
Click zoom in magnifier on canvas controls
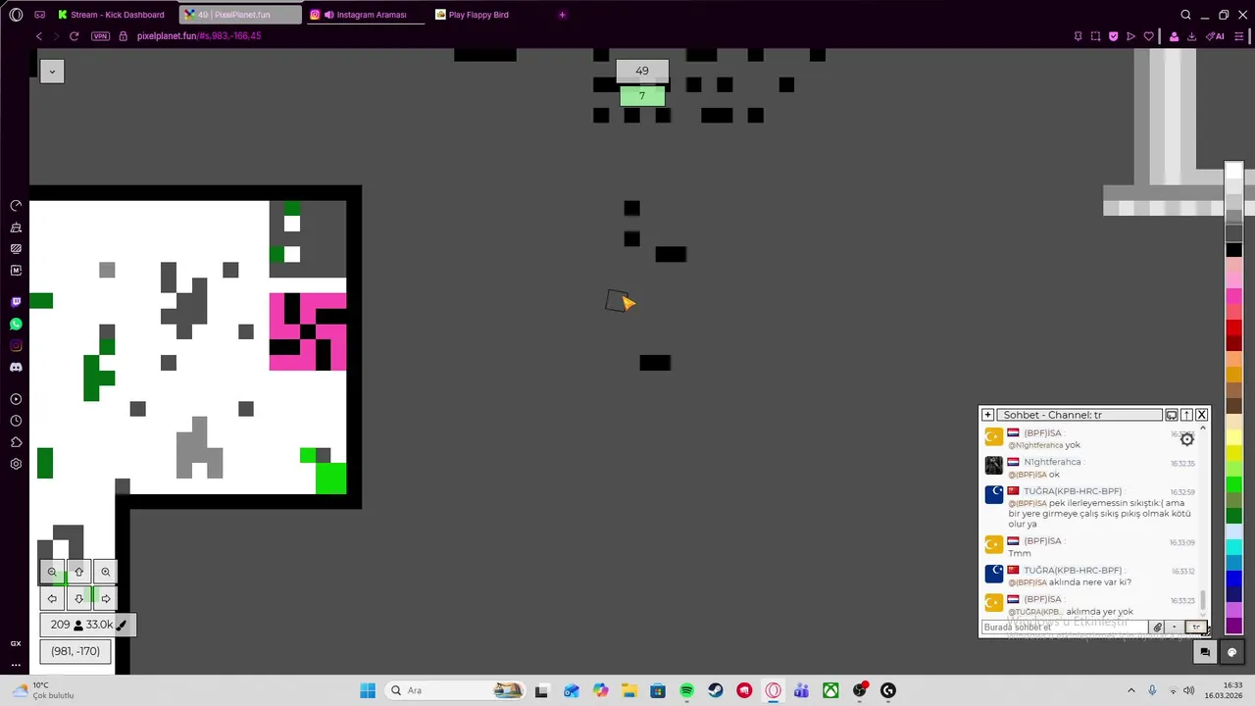[x=106, y=572]
